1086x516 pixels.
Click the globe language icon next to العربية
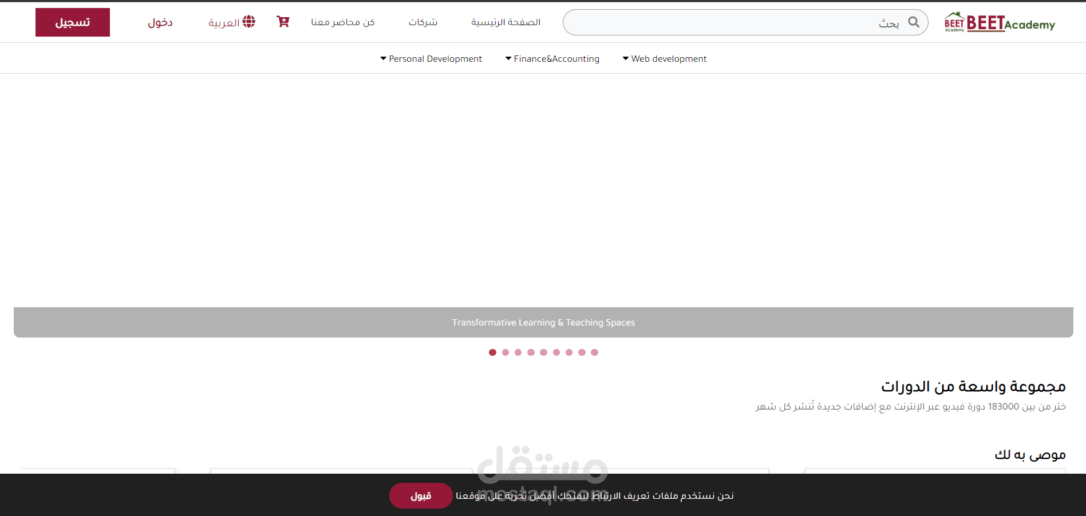click(249, 22)
